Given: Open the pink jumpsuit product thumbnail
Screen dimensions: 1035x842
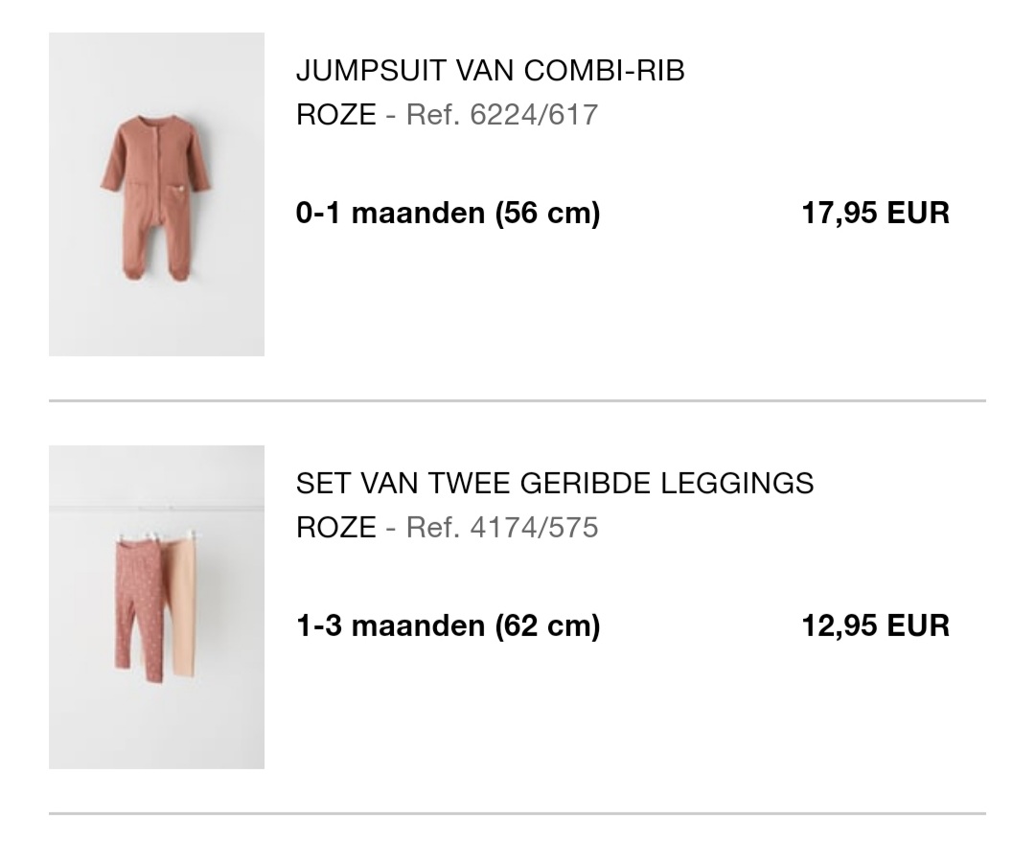Looking at the screenshot, I should 156,194.
